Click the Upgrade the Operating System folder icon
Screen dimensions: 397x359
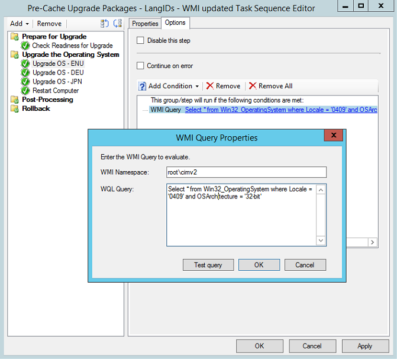15,55
